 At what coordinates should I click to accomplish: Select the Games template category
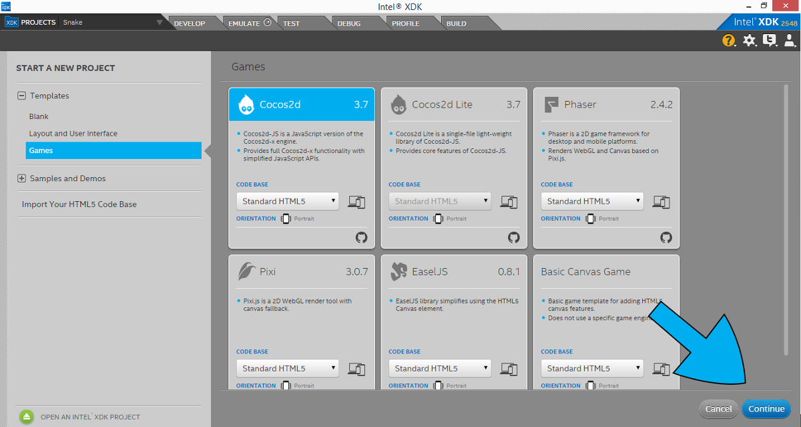(x=113, y=150)
